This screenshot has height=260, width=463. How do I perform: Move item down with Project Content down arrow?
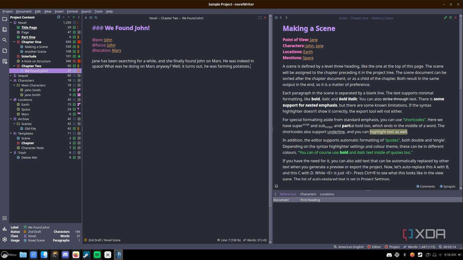pyautogui.click(x=68, y=17)
